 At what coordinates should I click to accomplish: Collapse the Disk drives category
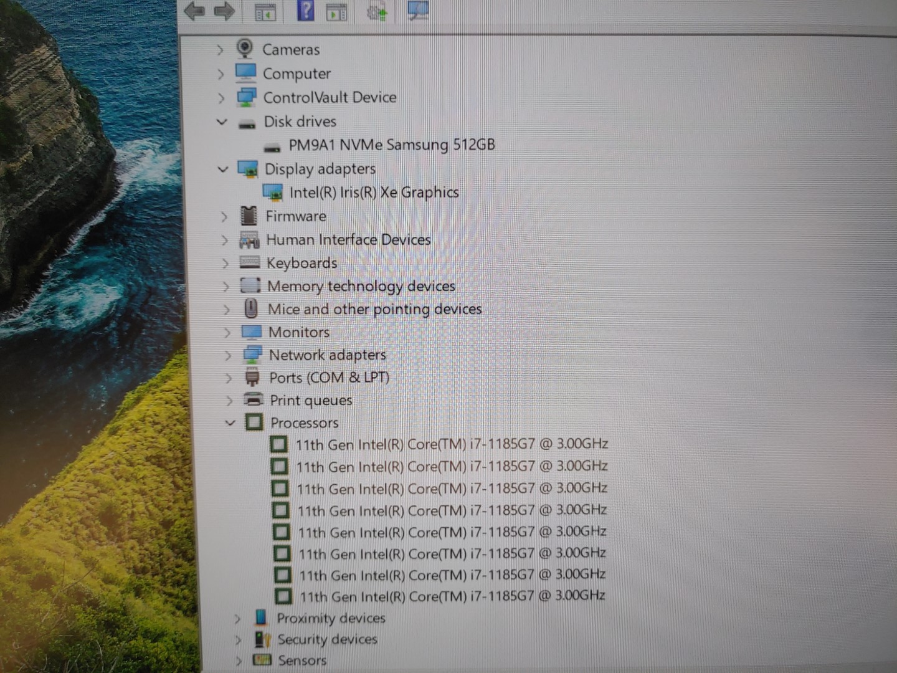click(222, 122)
